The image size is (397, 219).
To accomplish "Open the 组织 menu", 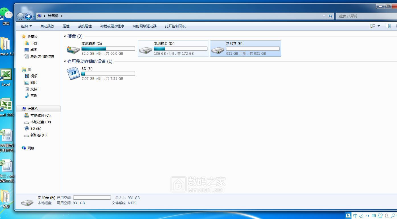I will pos(26,26).
